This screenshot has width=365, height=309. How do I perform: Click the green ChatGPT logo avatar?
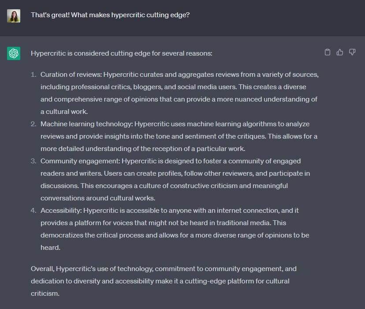[14, 53]
